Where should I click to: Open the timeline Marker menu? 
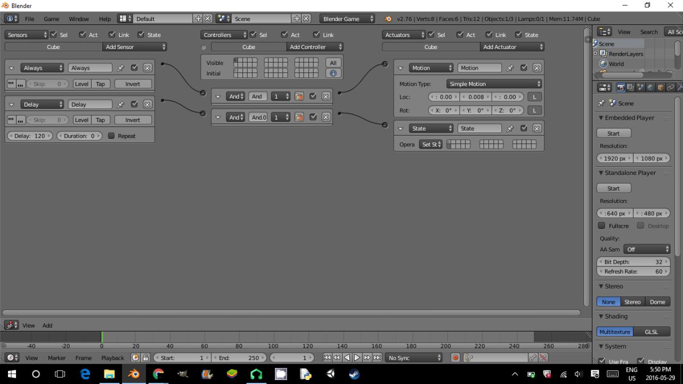click(57, 358)
